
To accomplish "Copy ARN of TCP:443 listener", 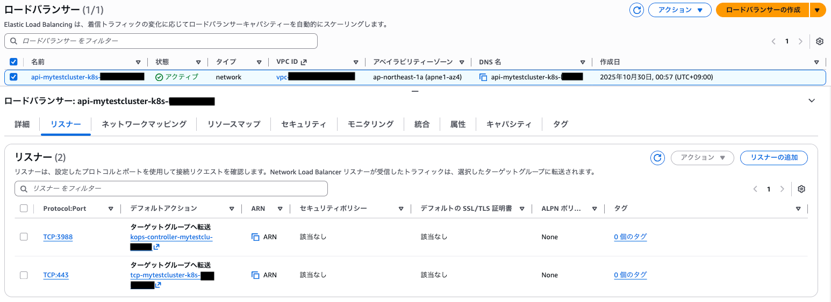I will pos(255,275).
